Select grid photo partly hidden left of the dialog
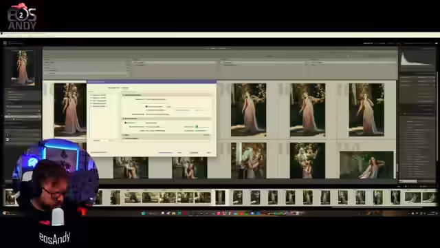Image resolution: width=440 pixels, height=248 pixels. [x=70, y=110]
